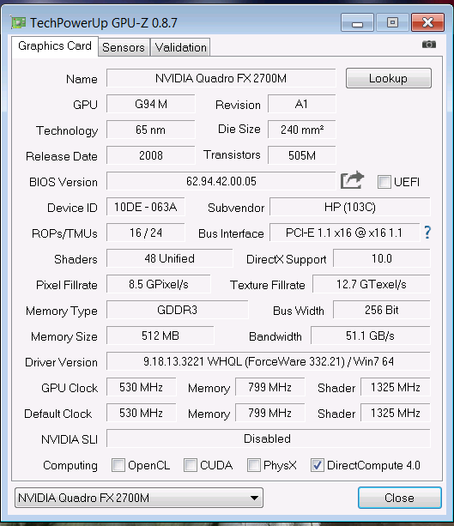Close window with red X button

[x=428, y=22]
